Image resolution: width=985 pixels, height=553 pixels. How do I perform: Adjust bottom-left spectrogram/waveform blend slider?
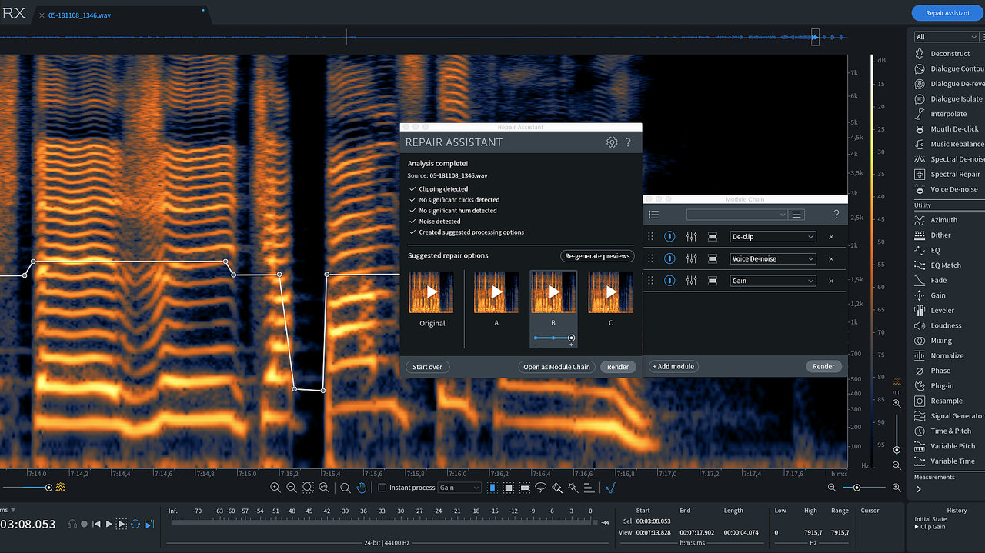coord(27,488)
